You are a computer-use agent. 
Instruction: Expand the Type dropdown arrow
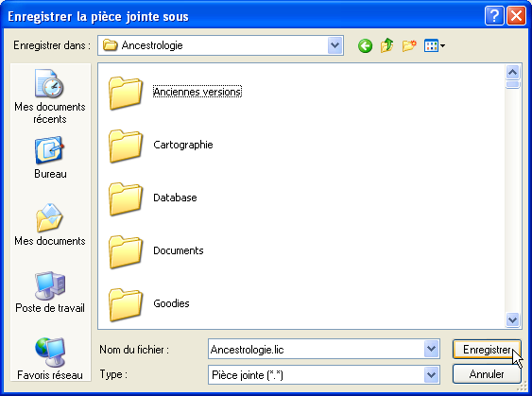click(x=431, y=375)
